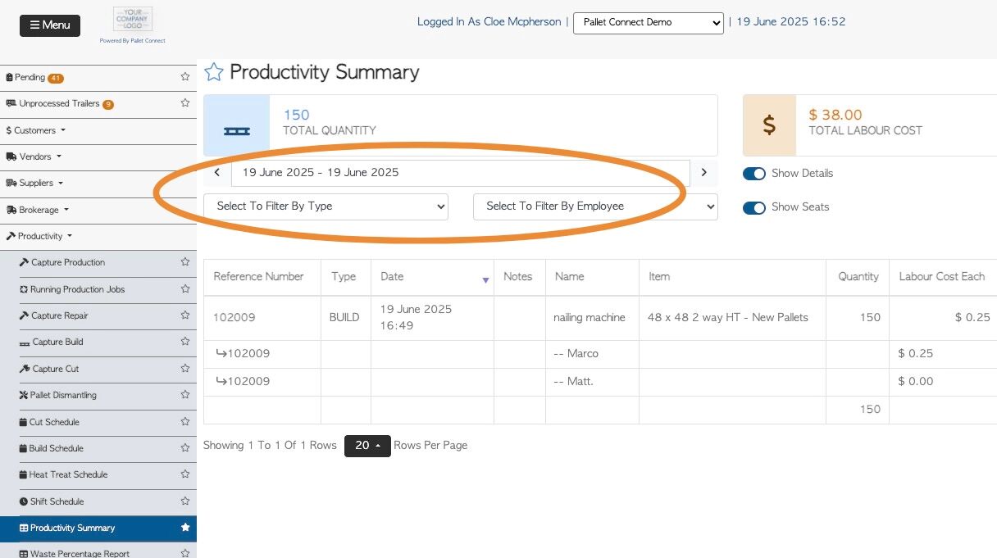Open Pallet Connect Demo company dropdown
The height and width of the screenshot is (558, 997).
[x=648, y=23]
